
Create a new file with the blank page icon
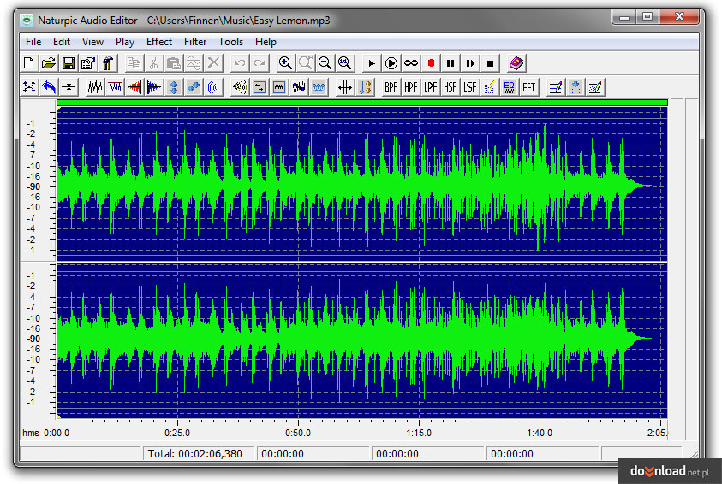point(29,63)
